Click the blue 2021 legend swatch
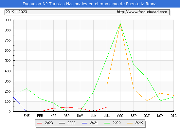The width and height of the screenshot is (180, 131). (x=85, y=123)
